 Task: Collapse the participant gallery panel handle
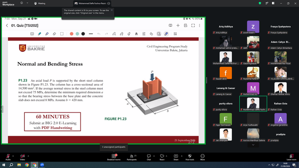coord(206,80)
